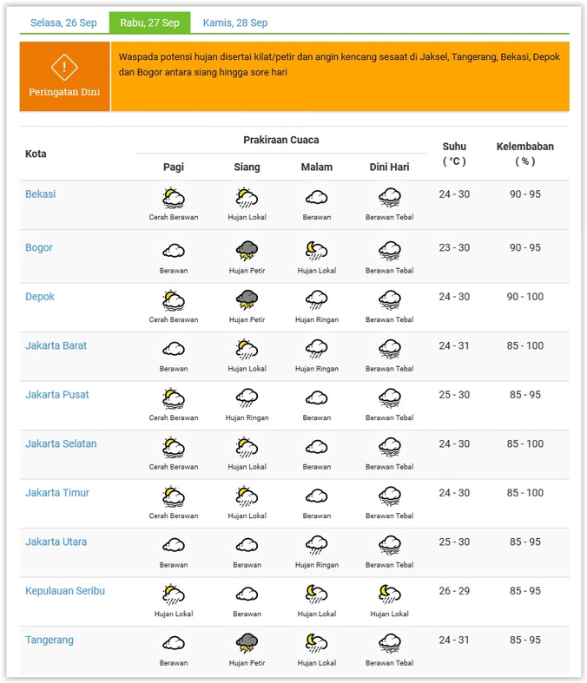Open the Jakarta Selatan city link

[61, 444]
